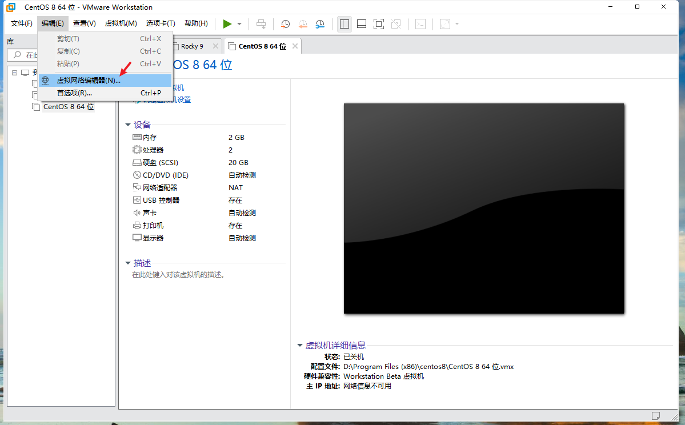The height and width of the screenshot is (425, 685).
Task: Open 打印机 printer device settings
Action: coord(153,226)
